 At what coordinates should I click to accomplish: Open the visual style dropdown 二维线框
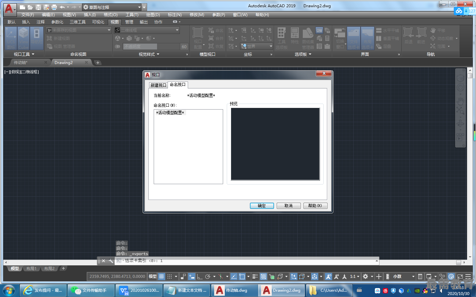click(x=147, y=30)
